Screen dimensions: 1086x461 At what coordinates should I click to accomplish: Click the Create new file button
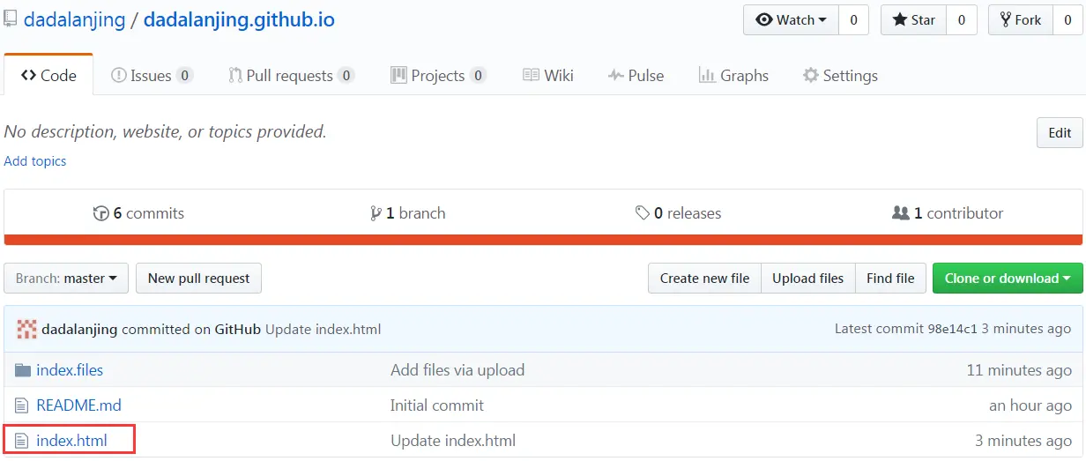click(x=704, y=279)
